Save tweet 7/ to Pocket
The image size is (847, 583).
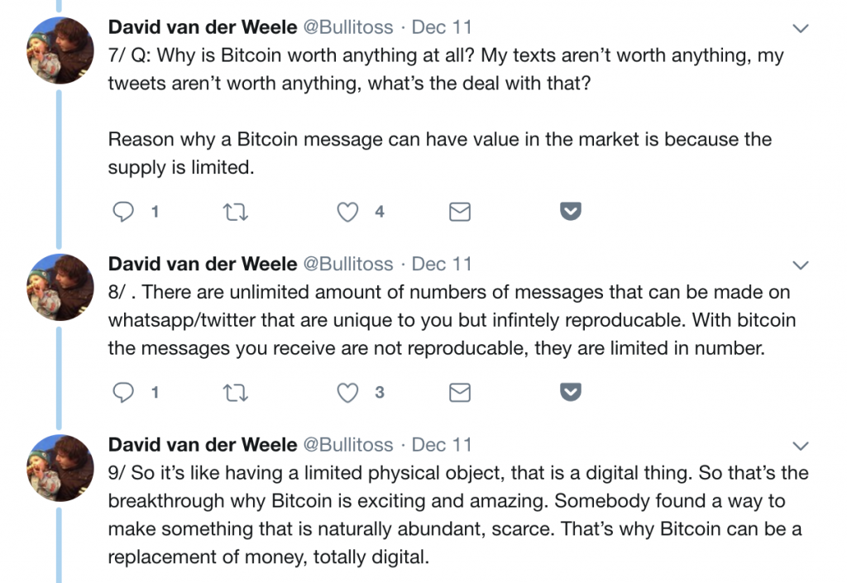click(x=571, y=213)
